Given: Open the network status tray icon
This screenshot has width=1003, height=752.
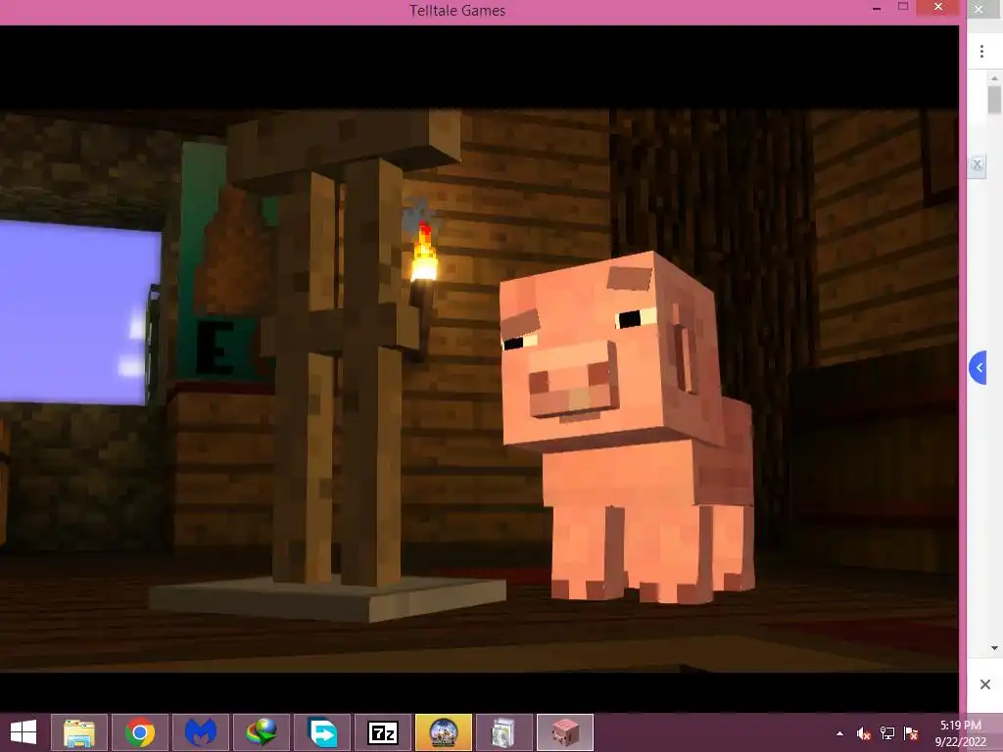Looking at the screenshot, I should coord(887,733).
